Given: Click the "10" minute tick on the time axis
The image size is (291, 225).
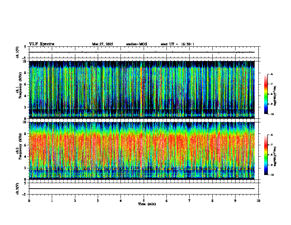Looking at the screenshot, I should click(258, 201).
